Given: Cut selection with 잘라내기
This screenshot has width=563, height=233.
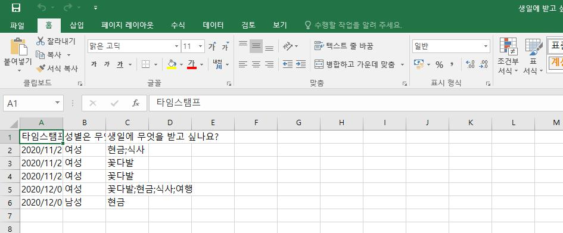Looking at the screenshot, I should point(56,41).
